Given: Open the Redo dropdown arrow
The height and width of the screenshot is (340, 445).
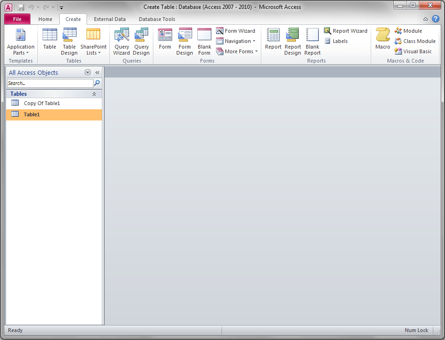Looking at the screenshot, I should tap(53, 7).
